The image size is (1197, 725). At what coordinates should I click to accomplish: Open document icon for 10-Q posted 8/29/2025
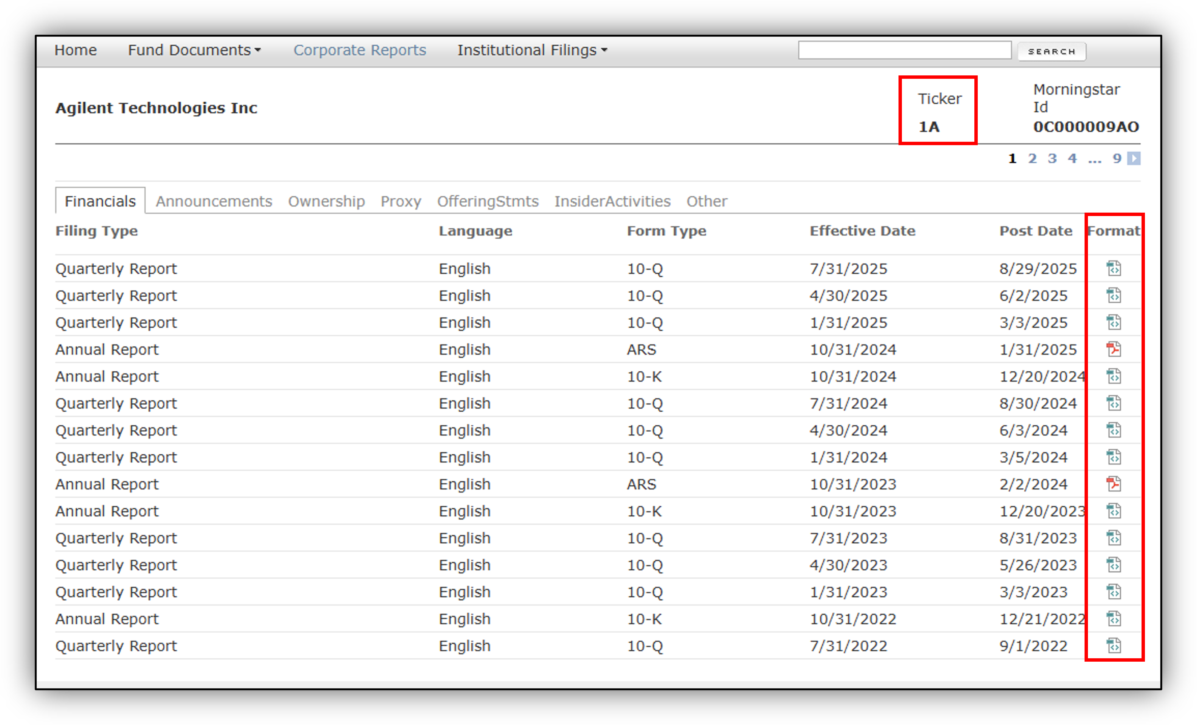1114,268
